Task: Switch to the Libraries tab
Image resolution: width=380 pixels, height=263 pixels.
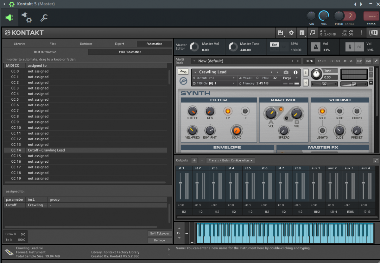Action: (20, 44)
